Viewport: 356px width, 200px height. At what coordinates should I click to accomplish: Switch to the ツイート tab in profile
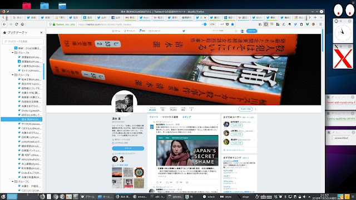pyautogui.click(x=154, y=117)
